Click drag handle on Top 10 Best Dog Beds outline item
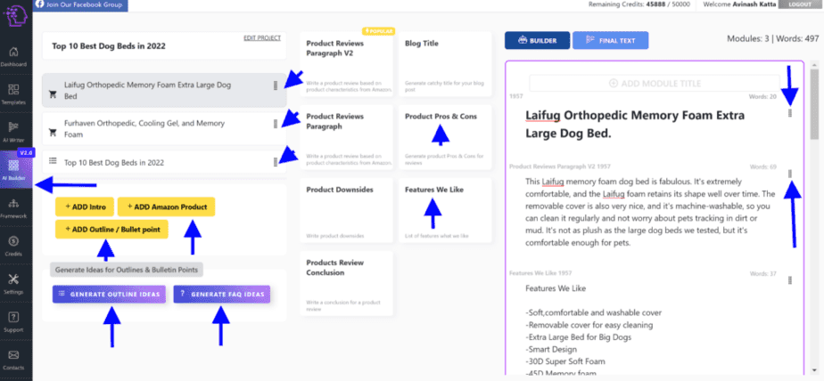 [x=276, y=162]
